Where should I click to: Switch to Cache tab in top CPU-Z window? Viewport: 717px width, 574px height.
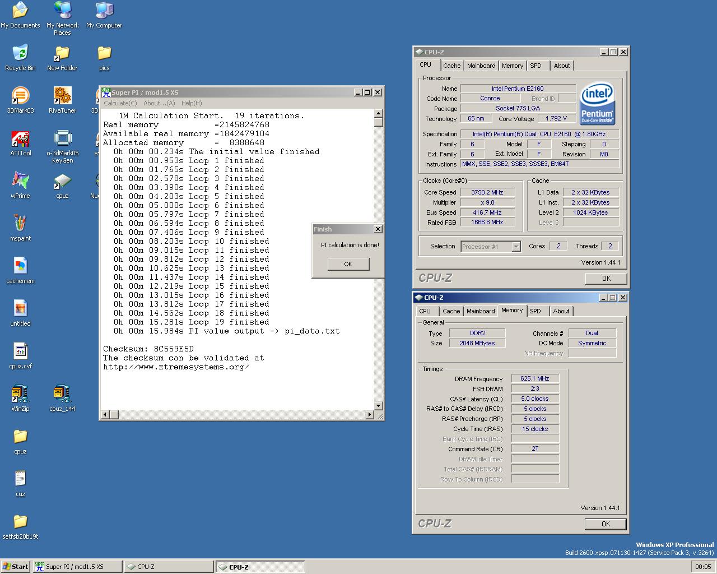point(451,66)
